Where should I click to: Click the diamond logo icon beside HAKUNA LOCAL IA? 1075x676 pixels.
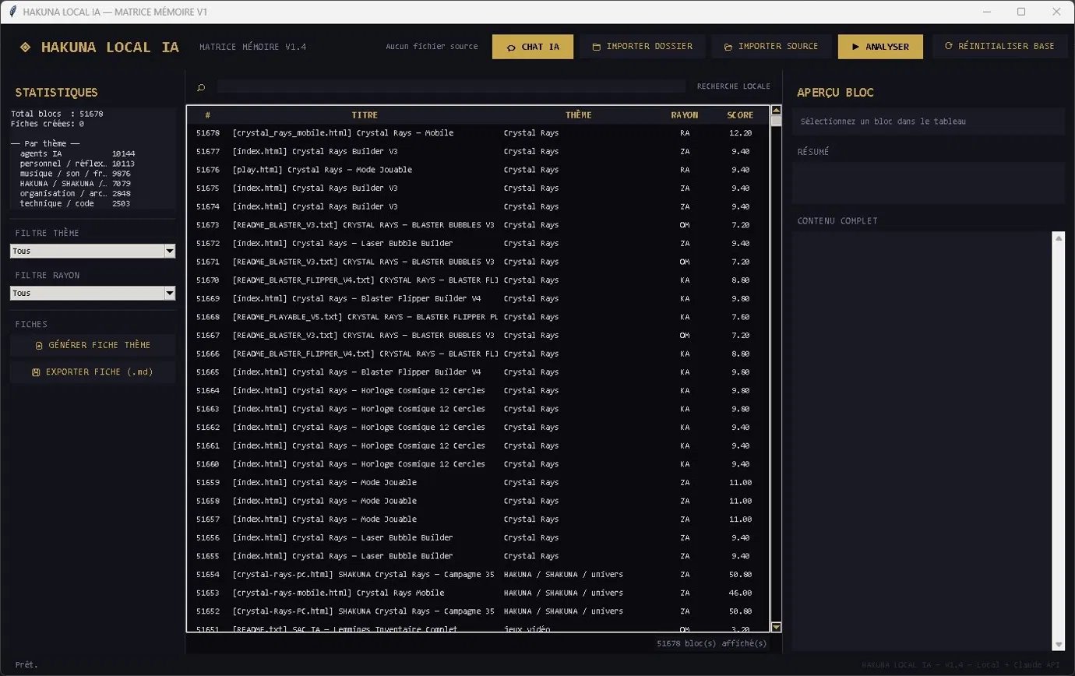[25, 47]
